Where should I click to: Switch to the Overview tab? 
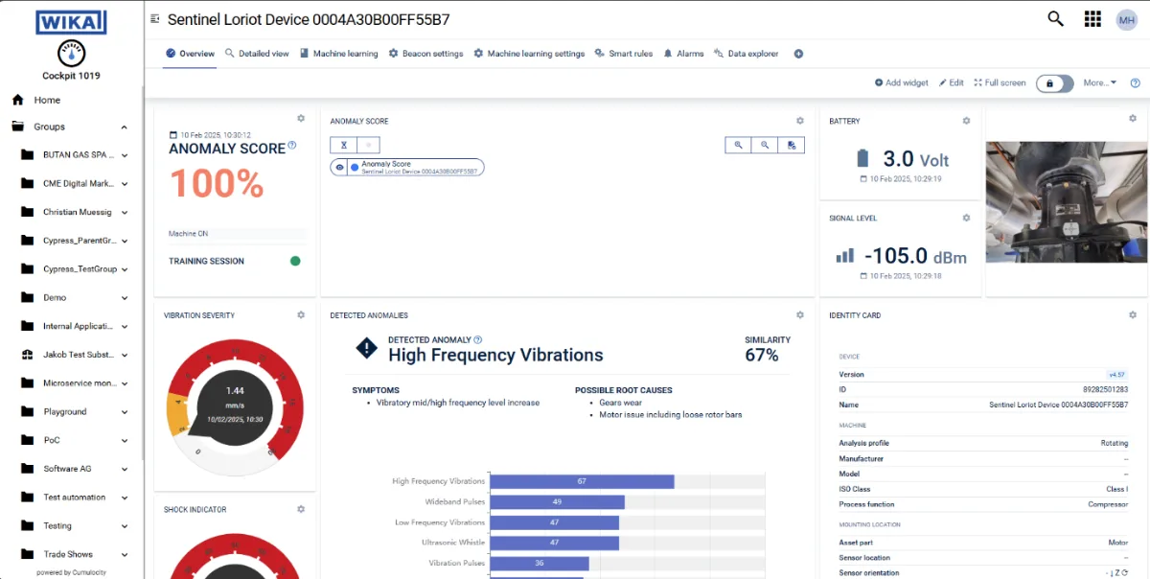click(190, 54)
